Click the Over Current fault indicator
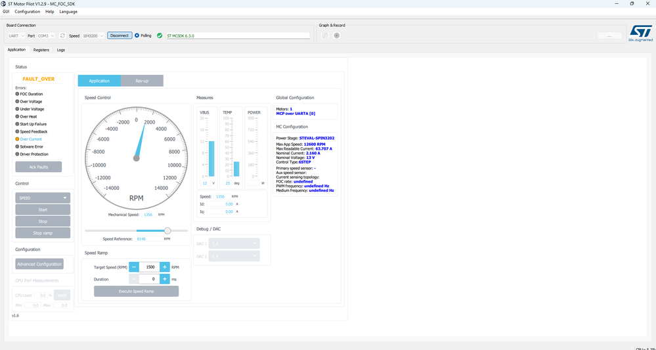Viewport: 656px width, 350px height. click(x=28, y=139)
